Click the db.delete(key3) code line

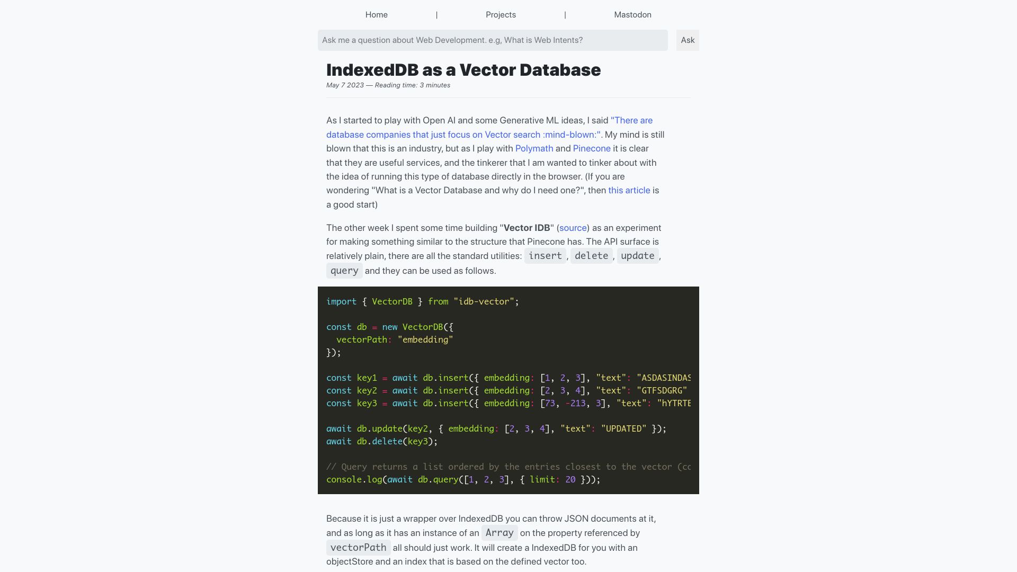point(382,442)
